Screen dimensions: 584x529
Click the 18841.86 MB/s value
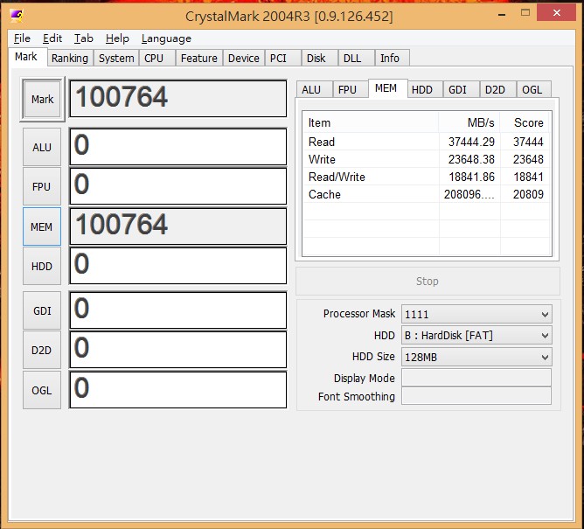tap(471, 177)
